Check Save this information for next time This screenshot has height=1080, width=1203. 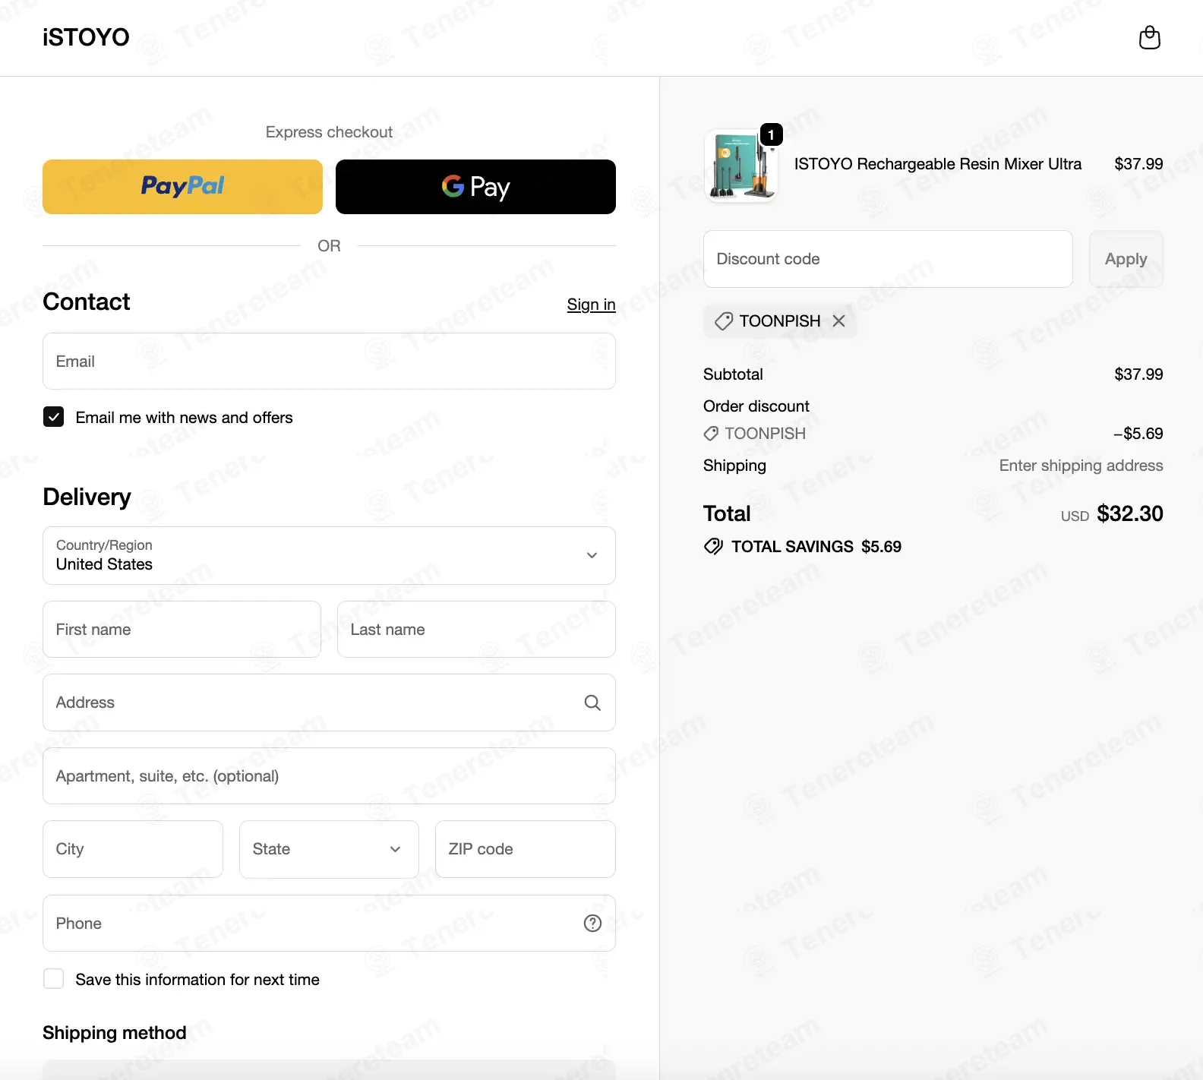tap(53, 979)
